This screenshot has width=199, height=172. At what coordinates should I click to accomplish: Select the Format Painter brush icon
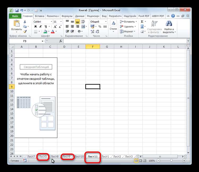coord(25,31)
